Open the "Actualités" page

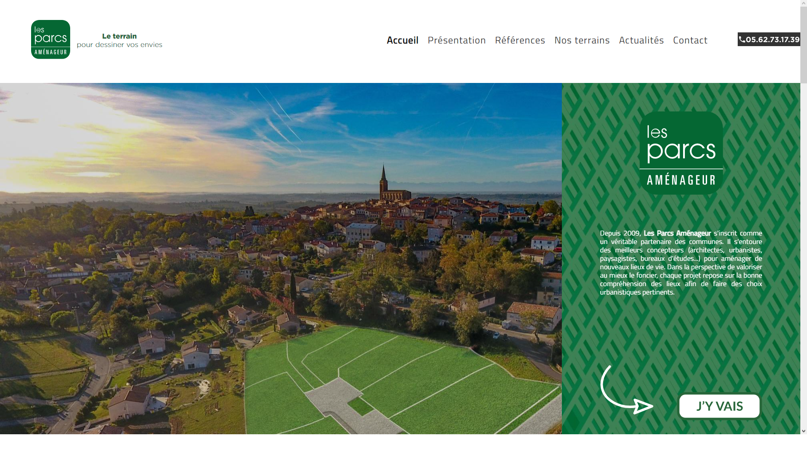[x=641, y=40]
